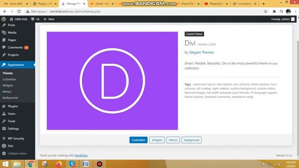Go back in the browser
299x168 pixels.
click(x=5, y=11)
